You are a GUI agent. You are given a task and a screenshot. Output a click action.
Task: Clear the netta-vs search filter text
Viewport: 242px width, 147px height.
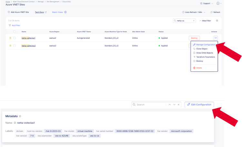pos(194,21)
